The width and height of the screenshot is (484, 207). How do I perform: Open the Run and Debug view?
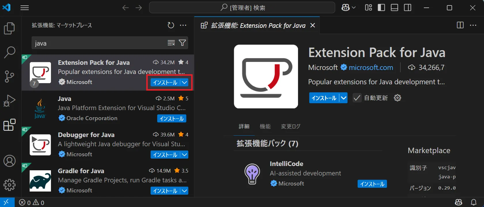pos(10,101)
